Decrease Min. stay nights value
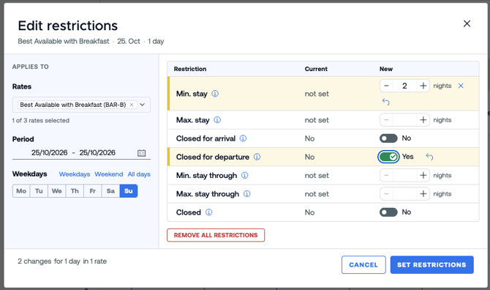 pos(386,86)
